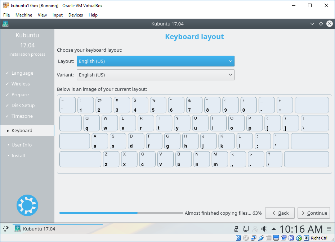Image resolution: width=335 pixels, height=242 pixels.
Task: Click the VirtualBox recording status icon
Action: [284, 238]
